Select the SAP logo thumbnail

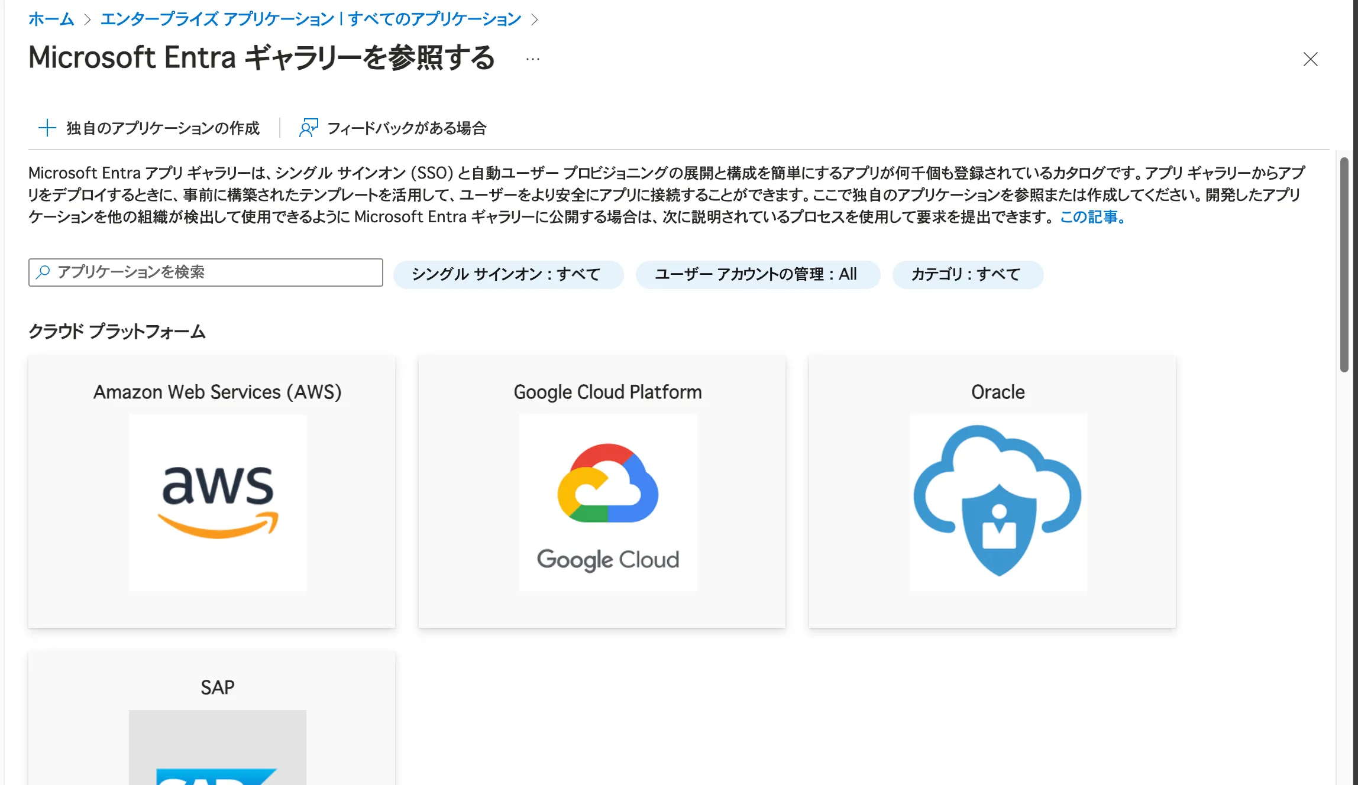point(218,747)
